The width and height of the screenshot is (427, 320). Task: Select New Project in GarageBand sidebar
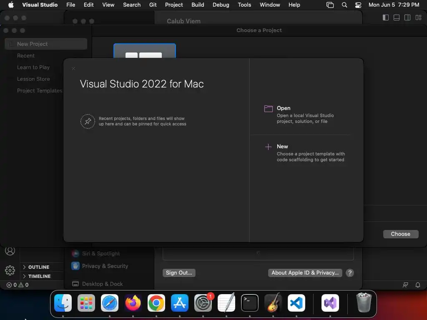pyautogui.click(x=46, y=44)
